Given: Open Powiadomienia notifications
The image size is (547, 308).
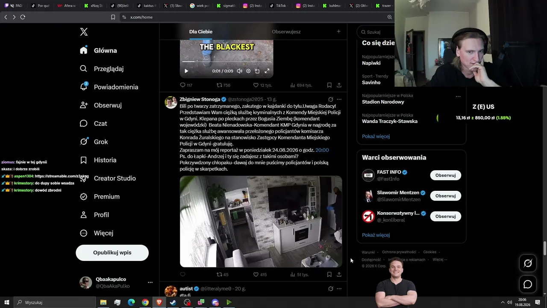Looking at the screenshot, I should tap(109, 87).
